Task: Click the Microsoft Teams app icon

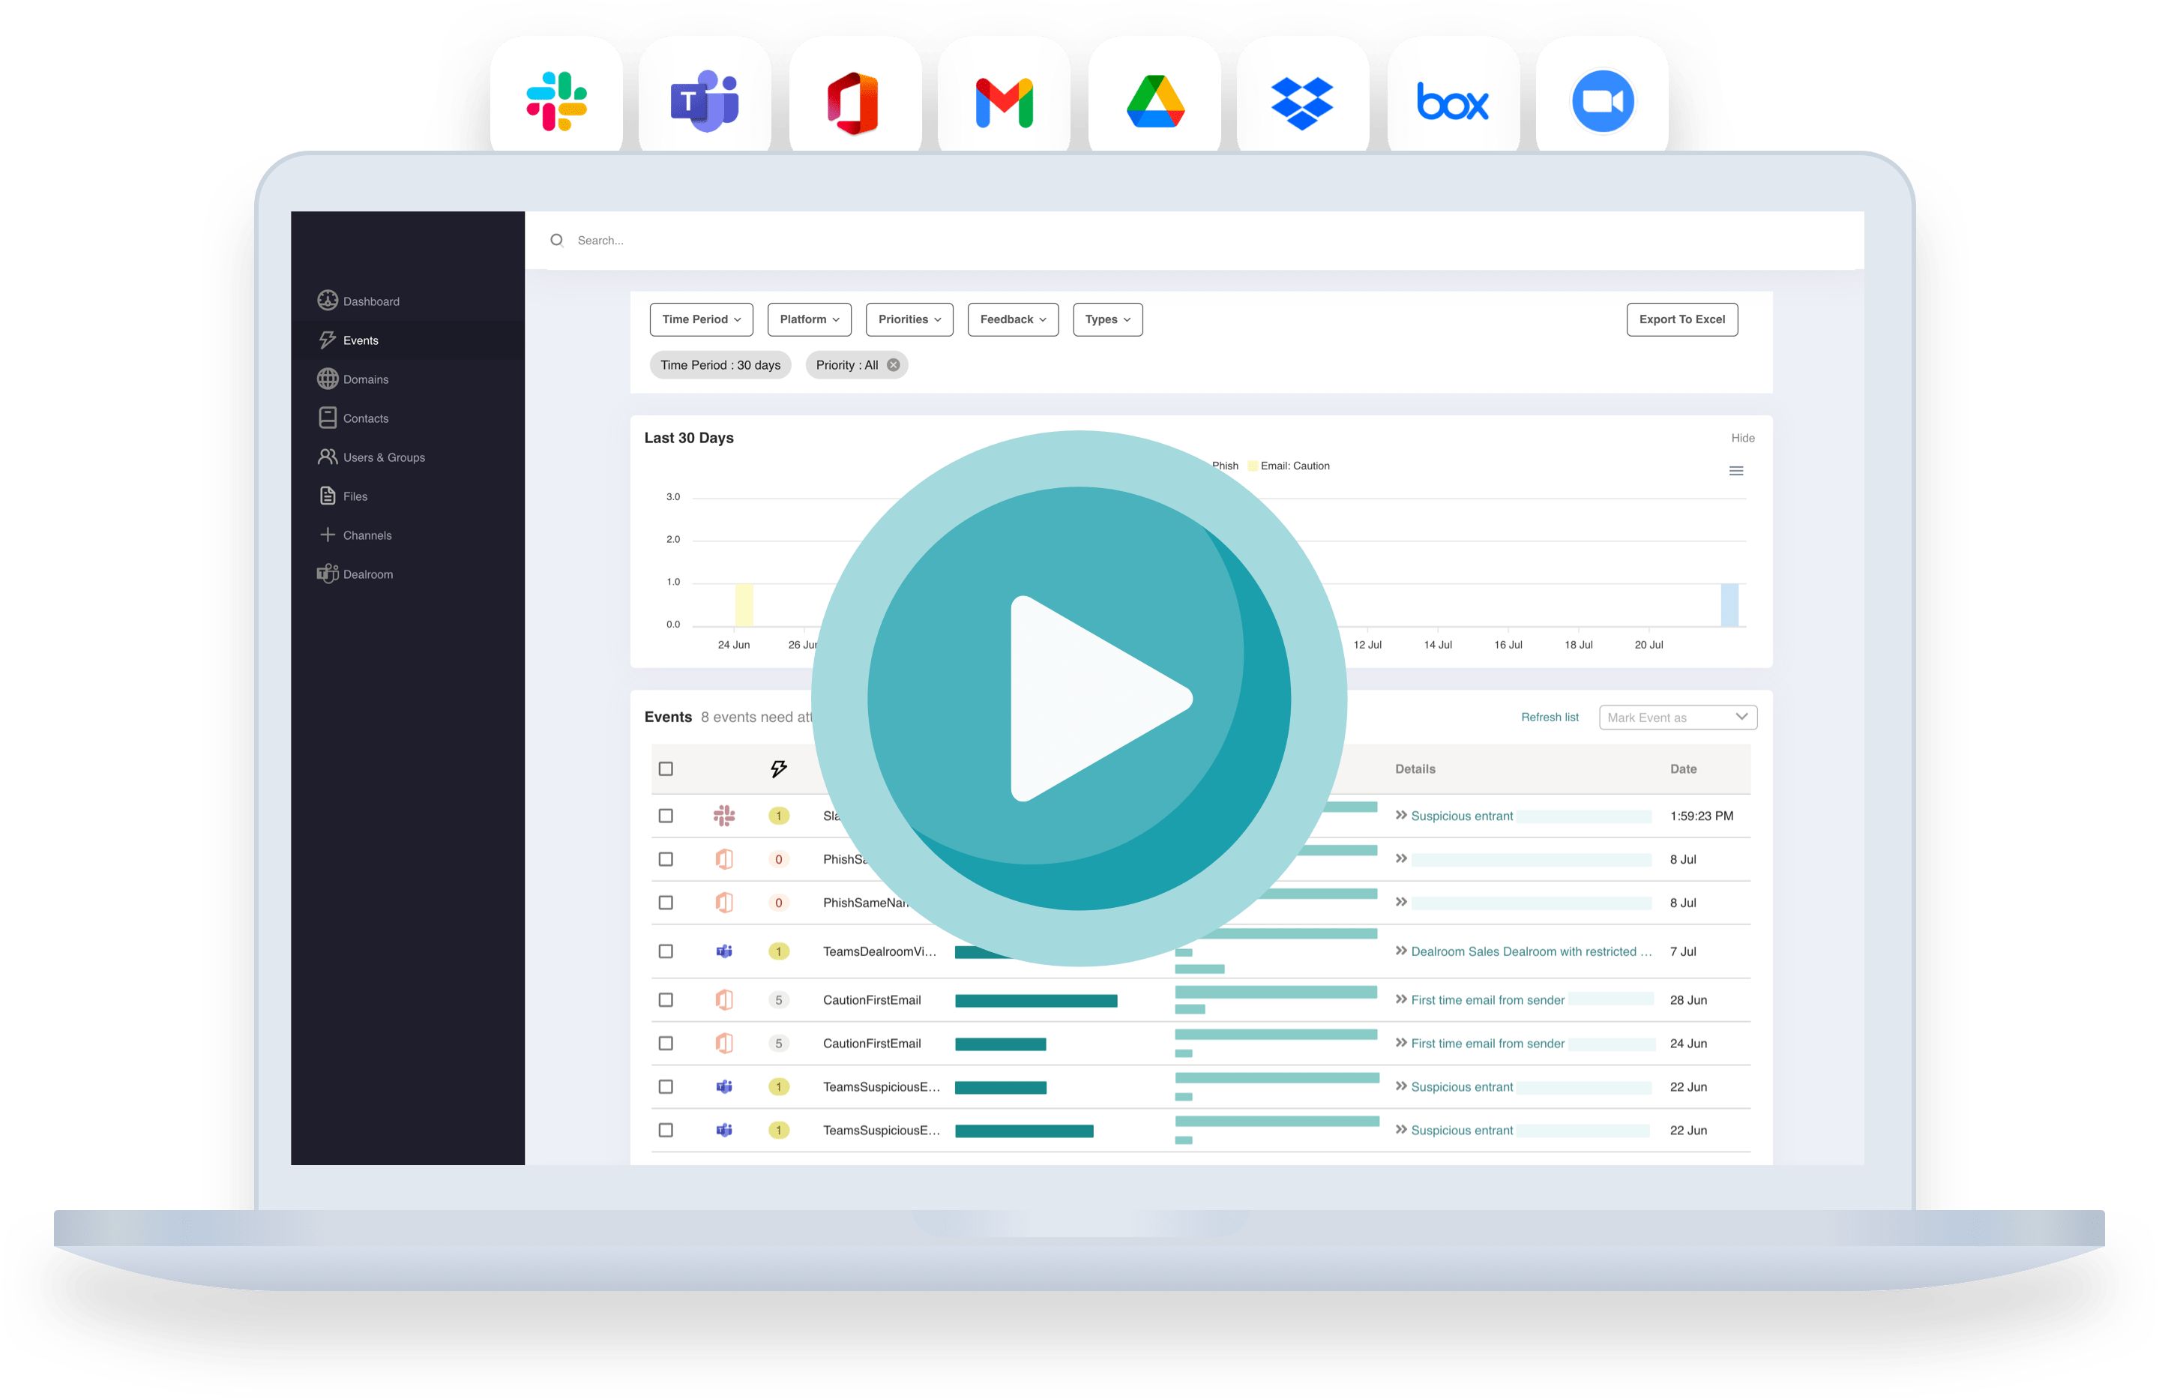Action: click(705, 102)
